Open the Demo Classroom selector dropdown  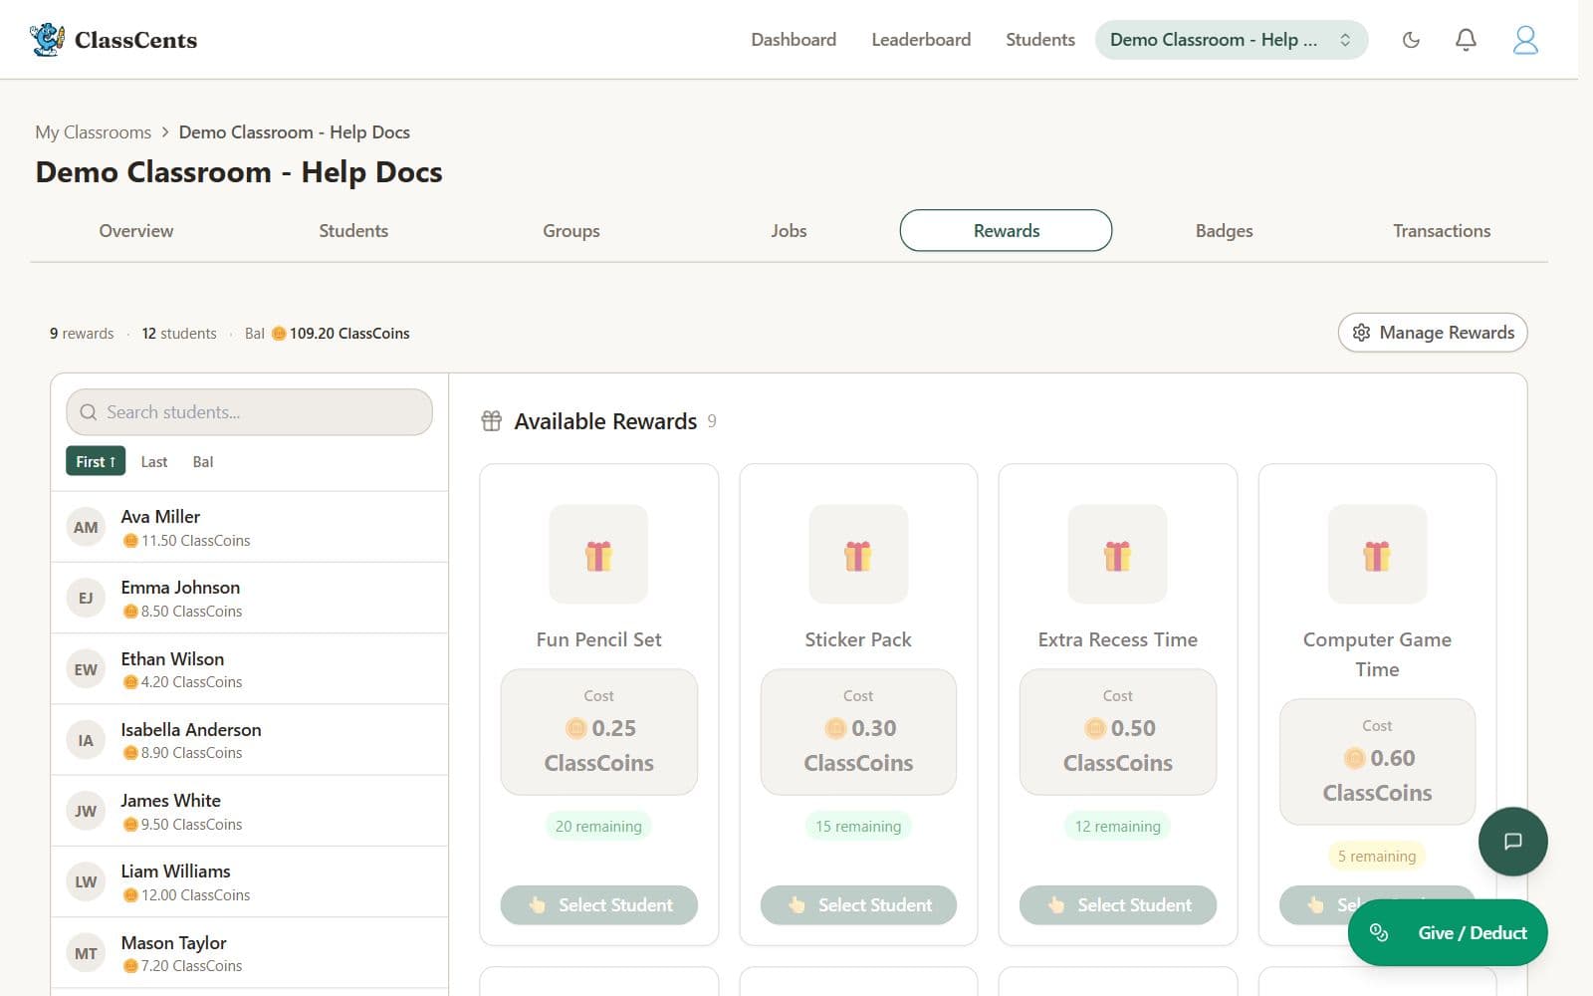pyautogui.click(x=1232, y=40)
